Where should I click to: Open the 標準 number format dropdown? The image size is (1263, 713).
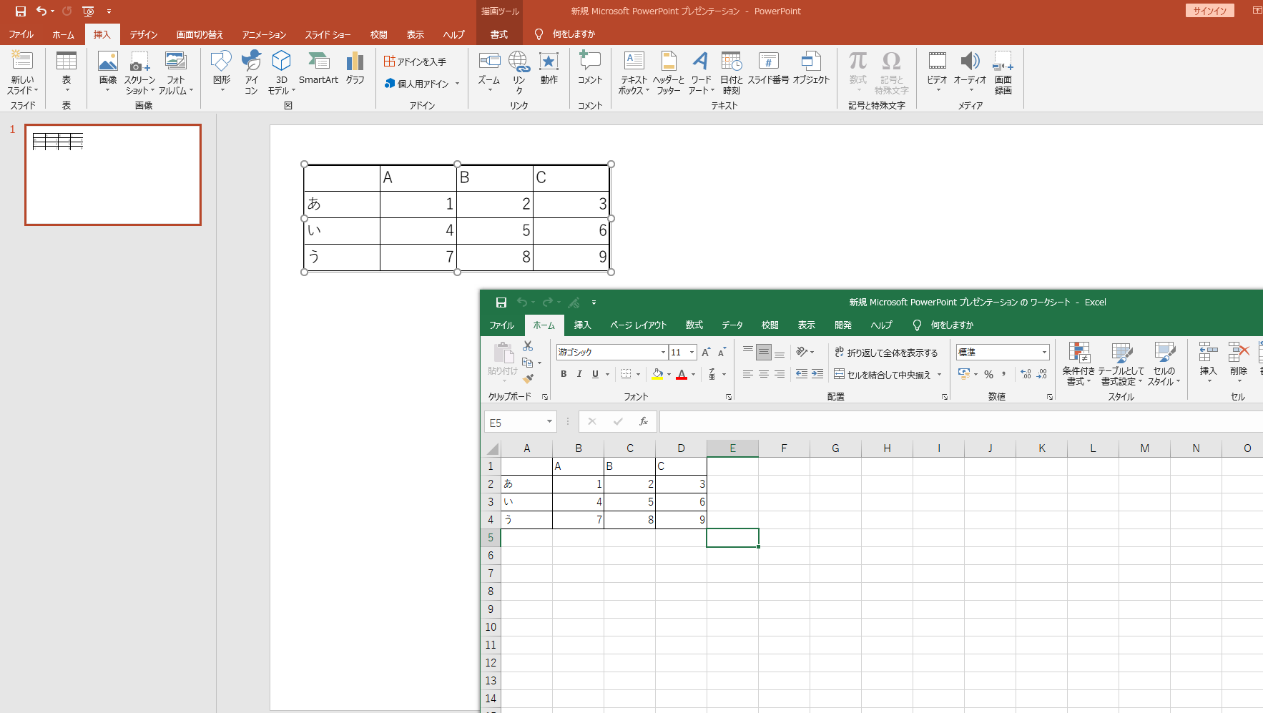[x=1044, y=352]
